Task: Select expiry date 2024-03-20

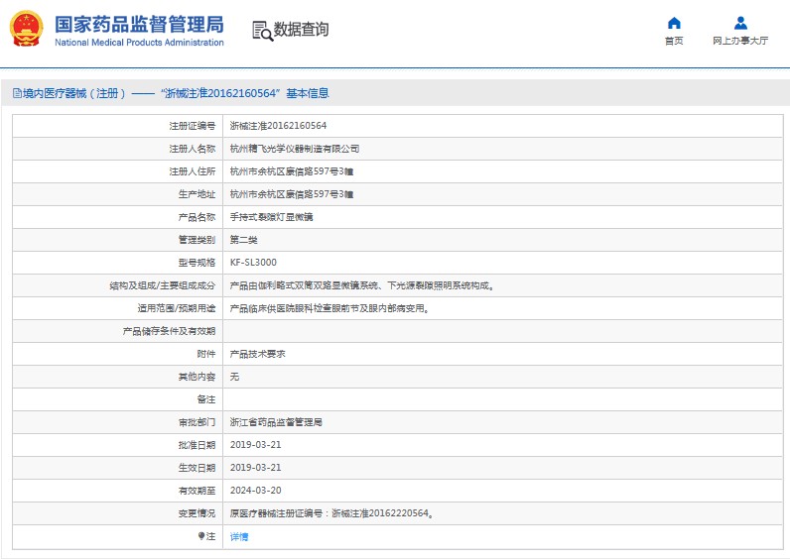Action: [x=255, y=490]
